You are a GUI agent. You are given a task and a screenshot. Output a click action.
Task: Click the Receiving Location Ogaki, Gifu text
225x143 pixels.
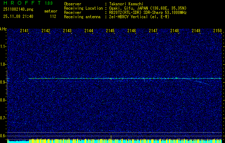(148, 8)
